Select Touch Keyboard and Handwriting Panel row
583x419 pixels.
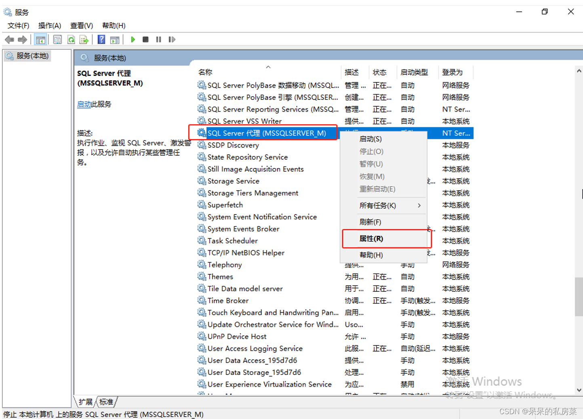[335, 312]
